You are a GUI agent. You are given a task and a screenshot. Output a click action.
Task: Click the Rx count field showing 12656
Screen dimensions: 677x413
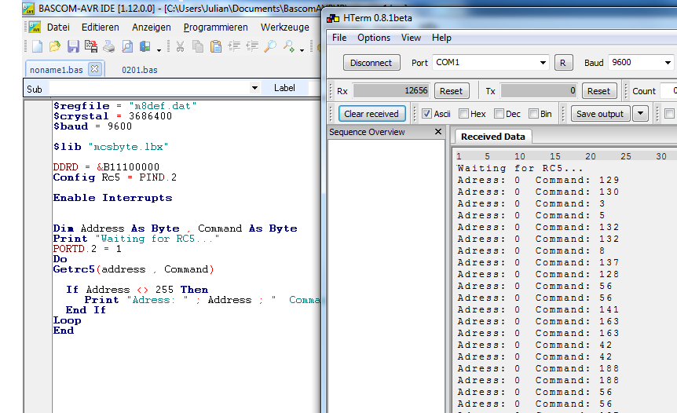point(391,90)
